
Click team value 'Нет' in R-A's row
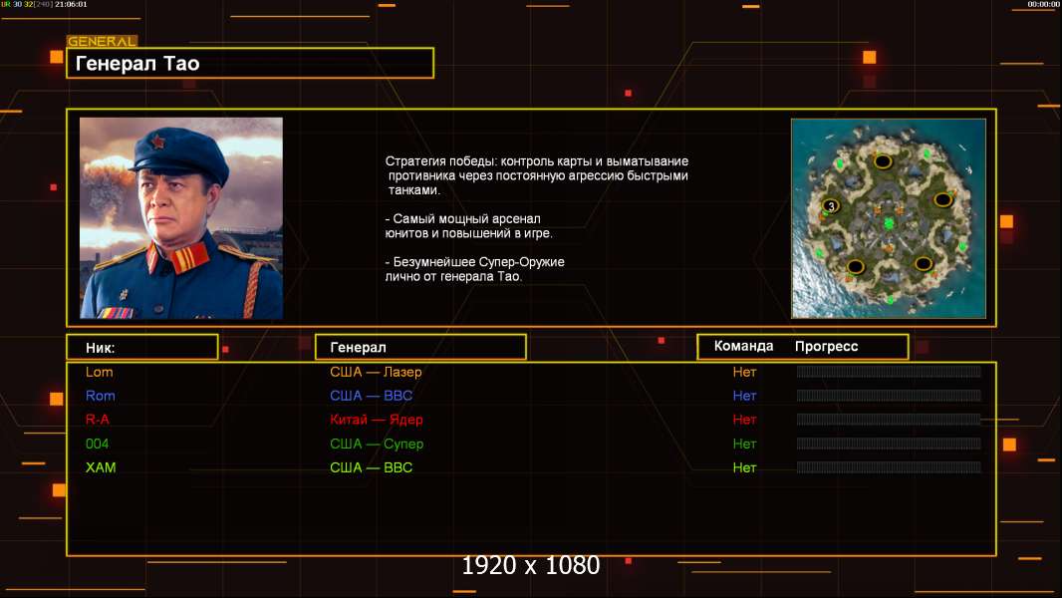click(x=744, y=420)
